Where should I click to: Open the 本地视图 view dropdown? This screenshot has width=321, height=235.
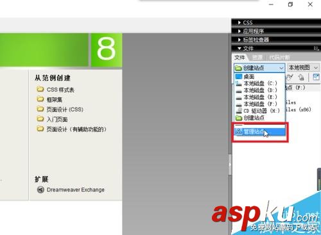303,68
